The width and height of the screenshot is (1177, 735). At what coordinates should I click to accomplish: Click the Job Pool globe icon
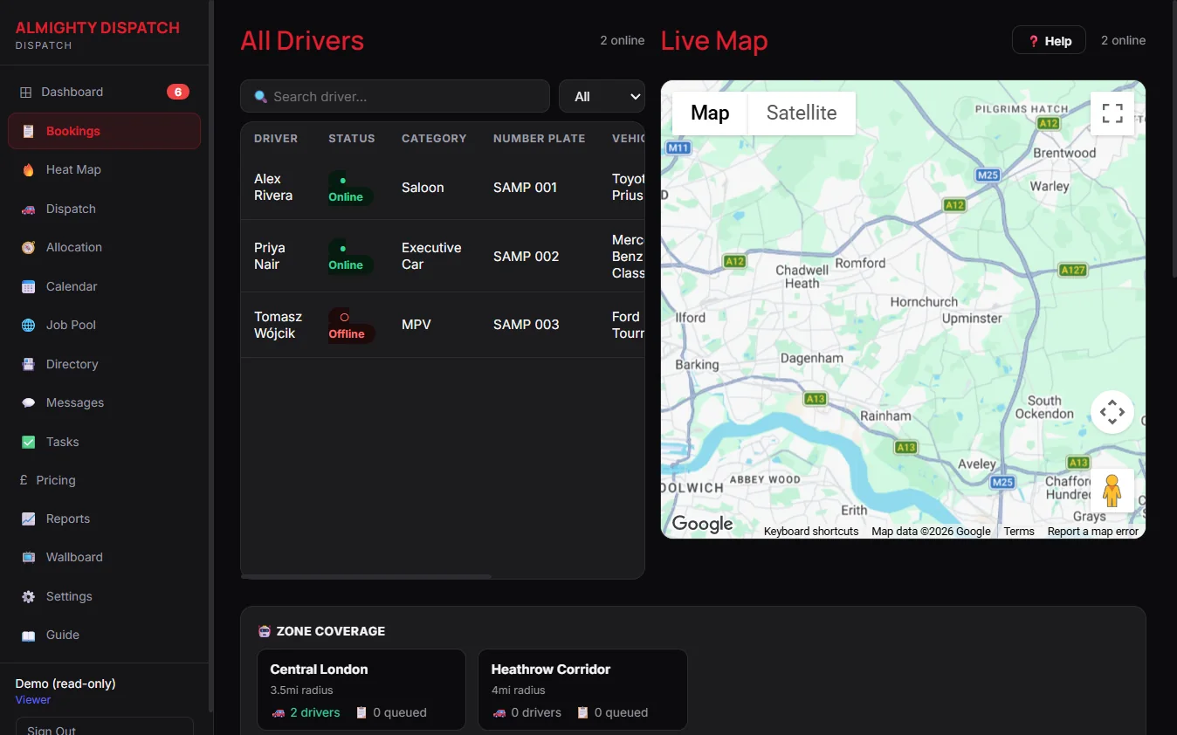click(x=29, y=326)
